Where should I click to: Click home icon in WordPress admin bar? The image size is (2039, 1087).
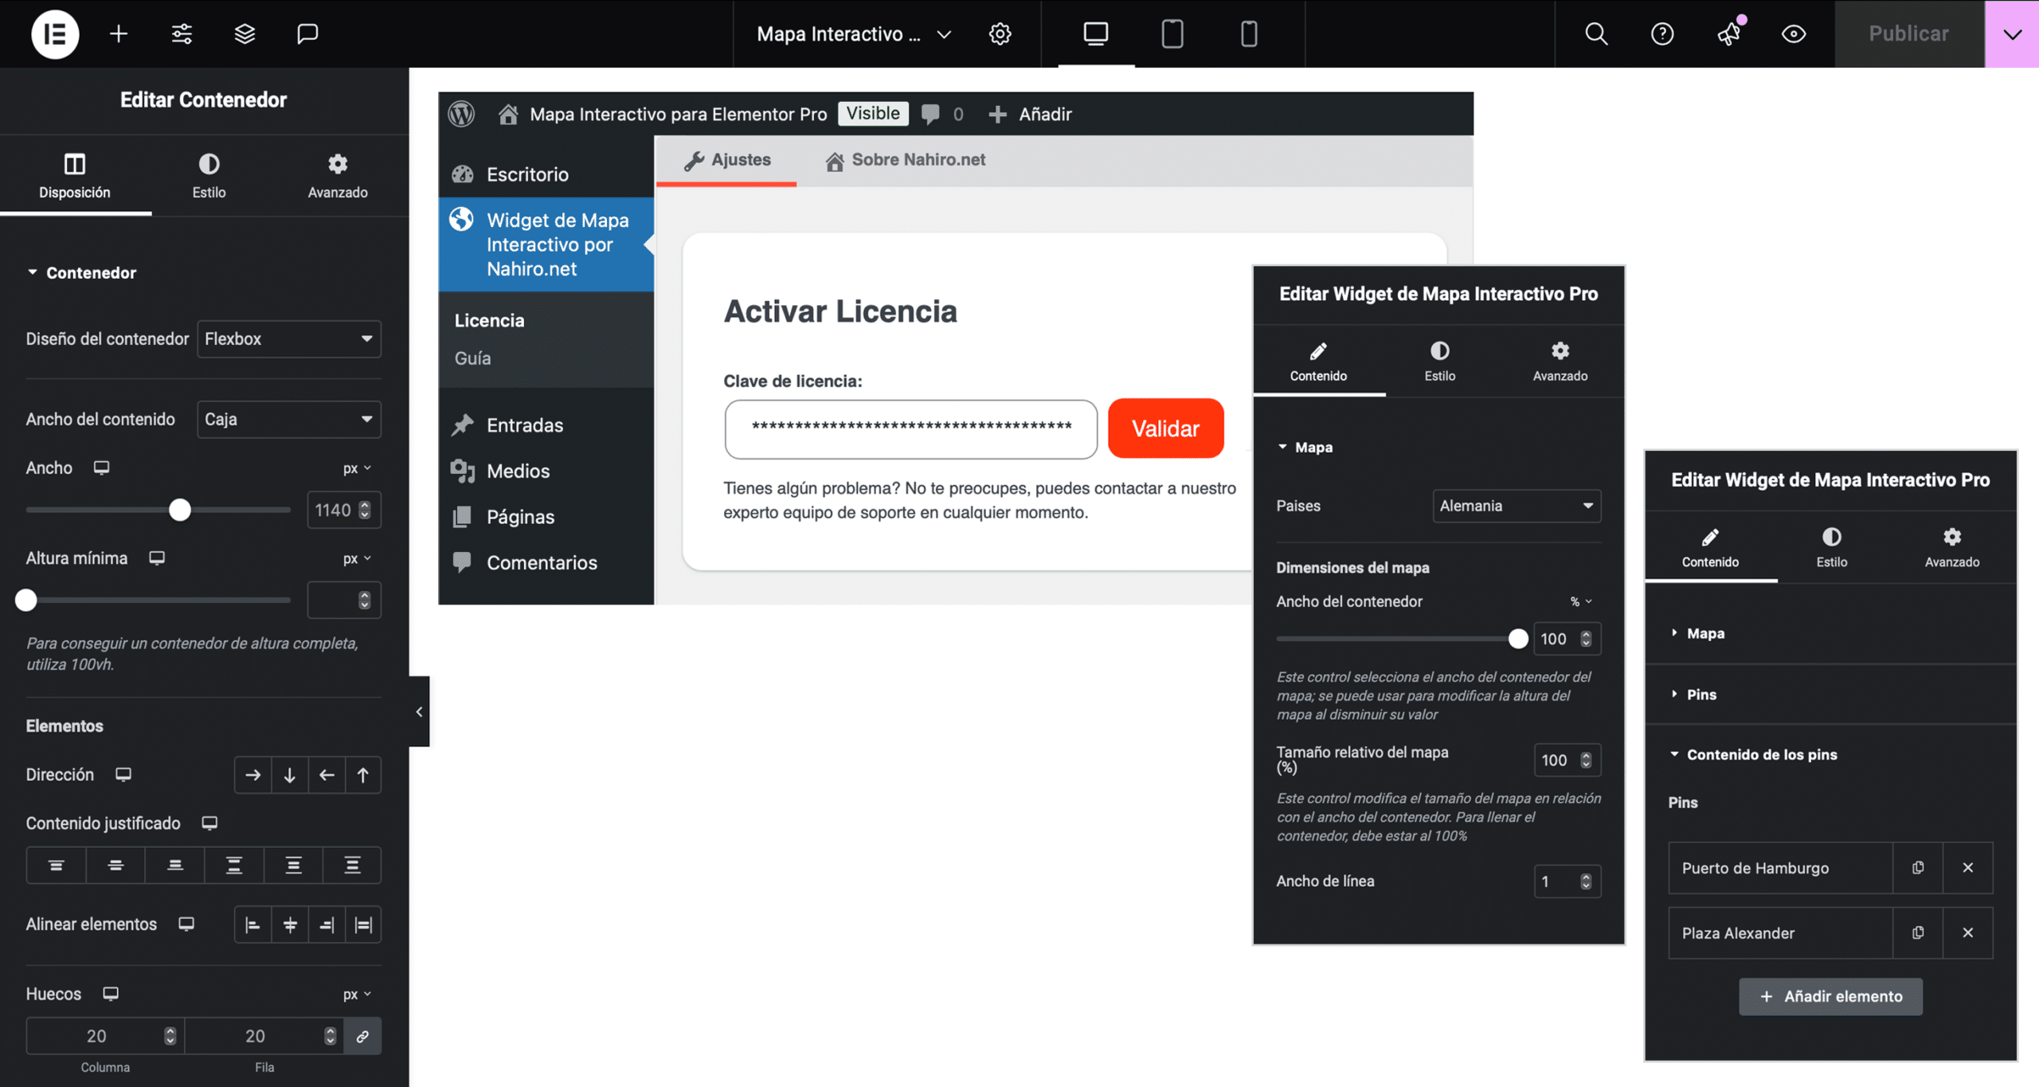click(508, 114)
